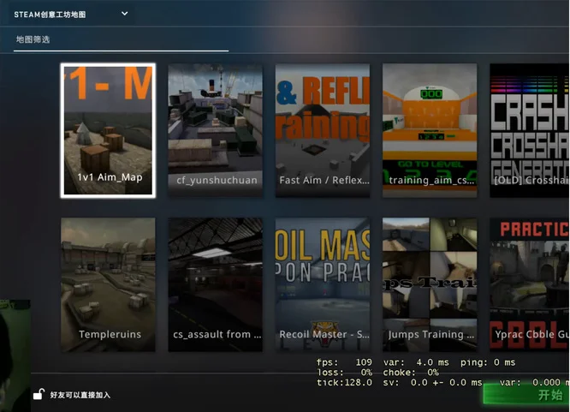The height and width of the screenshot is (412, 570).
Task: Toggle the unlock padlock icon
Action: 39,394
